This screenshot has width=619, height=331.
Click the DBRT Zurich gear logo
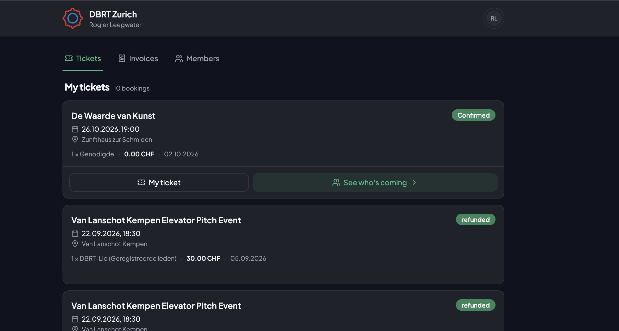[x=73, y=18]
